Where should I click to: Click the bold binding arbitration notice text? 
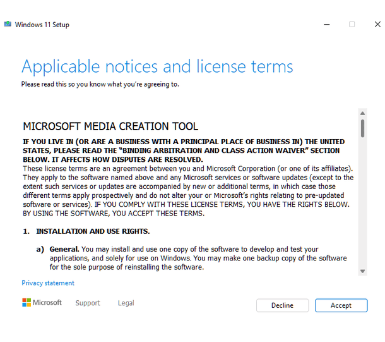[183, 150]
